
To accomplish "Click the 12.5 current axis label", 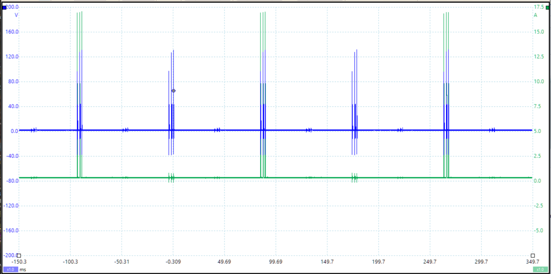I will [539, 57].
